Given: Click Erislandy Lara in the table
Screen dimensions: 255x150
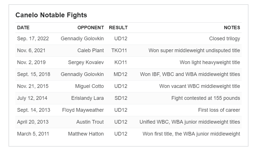Looking at the screenshot, I should [88, 98].
